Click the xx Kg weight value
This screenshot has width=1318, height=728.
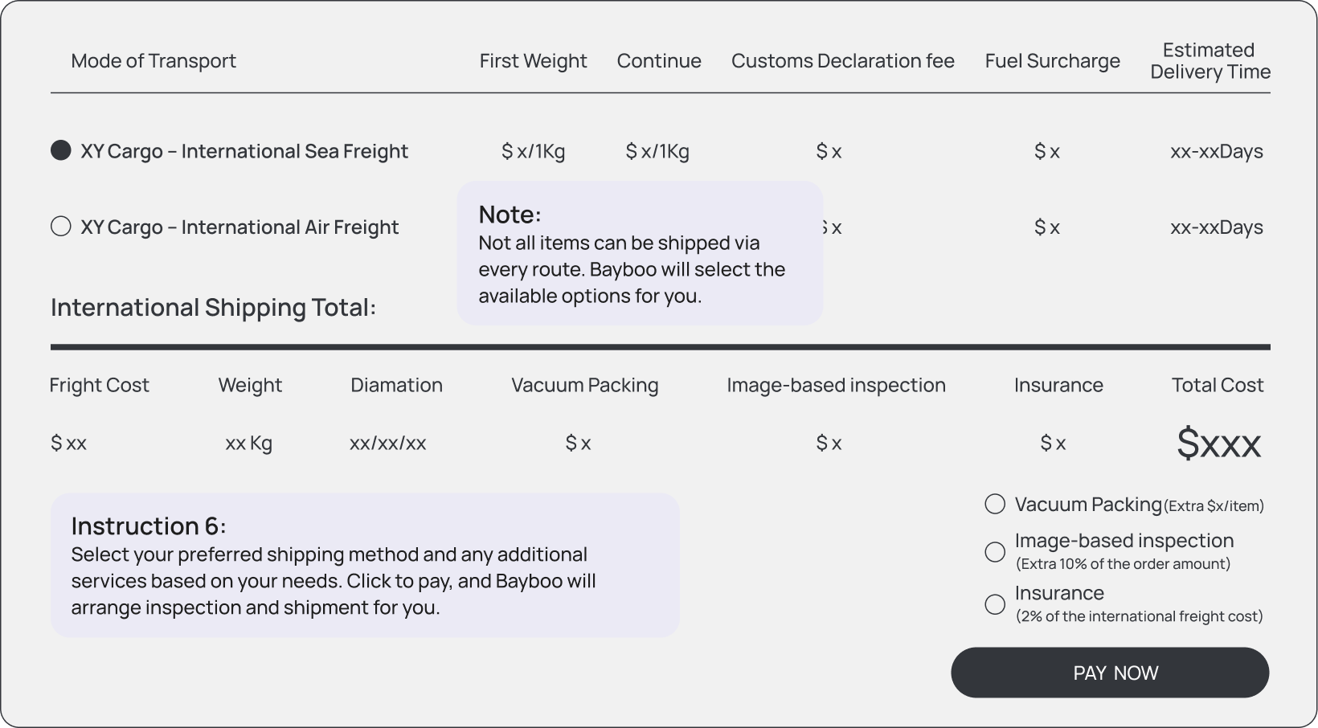click(x=248, y=443)
